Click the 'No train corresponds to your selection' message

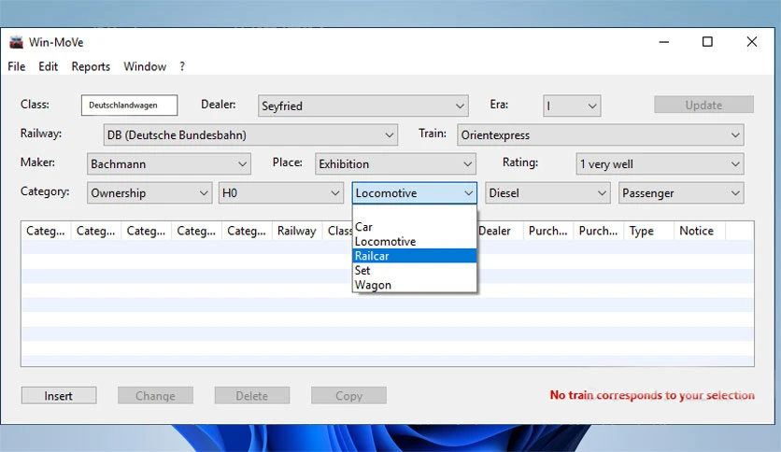pos(652,395)
